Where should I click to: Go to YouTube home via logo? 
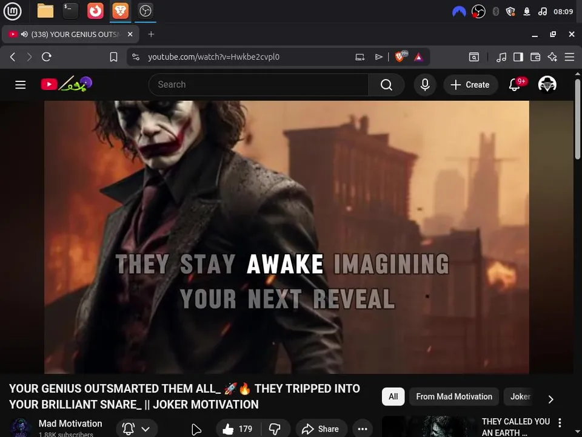point(67,84)
